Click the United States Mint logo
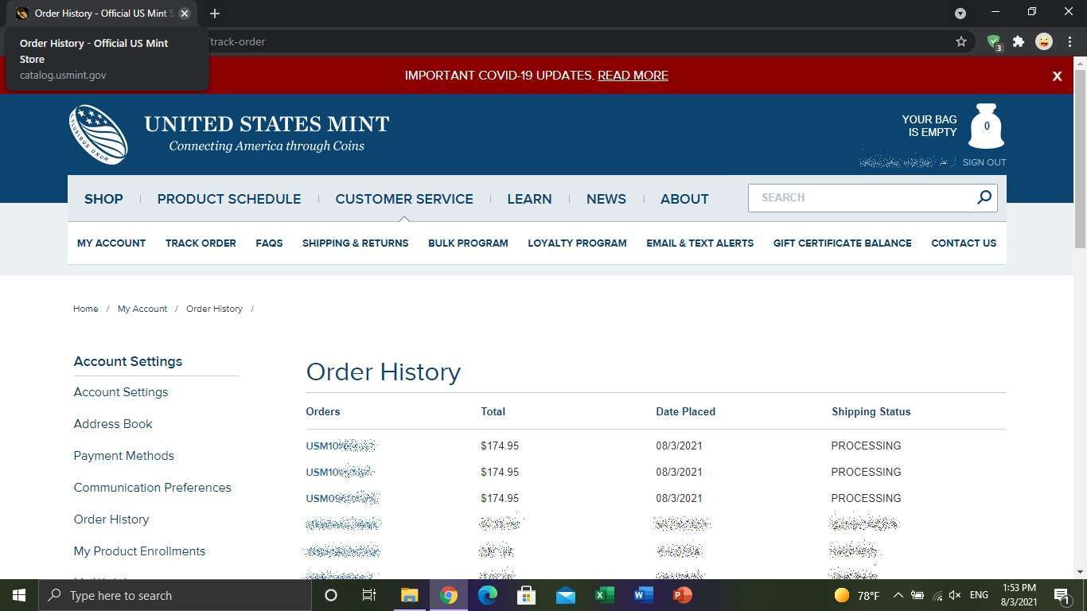The width and height of the screenshot is (1087, 611). coord(229,134)
